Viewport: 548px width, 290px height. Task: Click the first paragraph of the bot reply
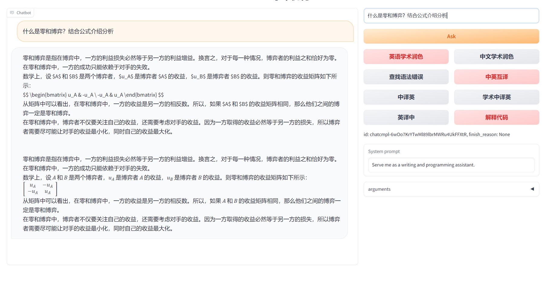pyautogui.click(x=180, y=62)
